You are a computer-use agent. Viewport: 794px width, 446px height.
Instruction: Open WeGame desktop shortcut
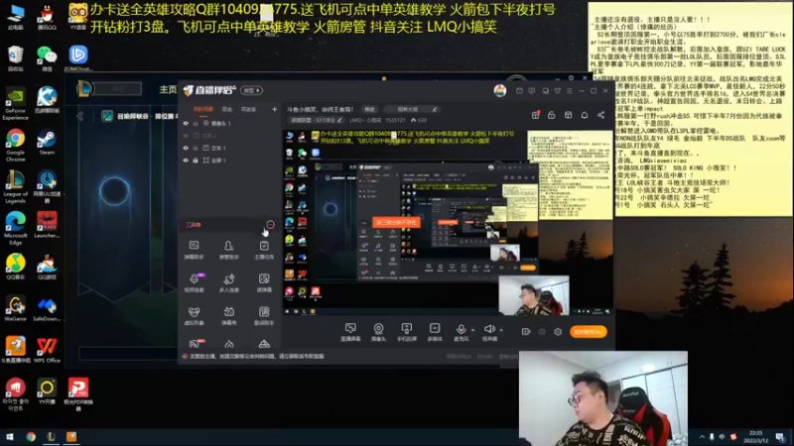click(15, 308)
